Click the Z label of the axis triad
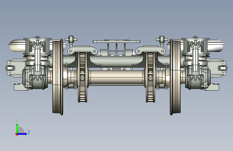This screenshot has height=151, width=233. pos(29,132)
